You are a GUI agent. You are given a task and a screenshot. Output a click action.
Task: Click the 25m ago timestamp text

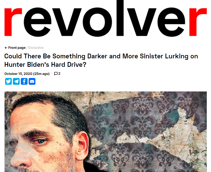click(42, 74)
